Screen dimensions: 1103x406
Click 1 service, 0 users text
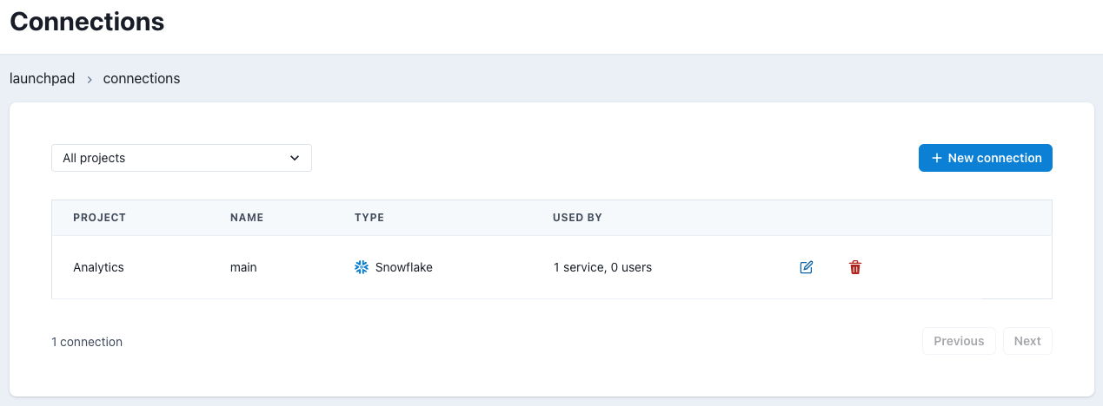click(602, 267)
